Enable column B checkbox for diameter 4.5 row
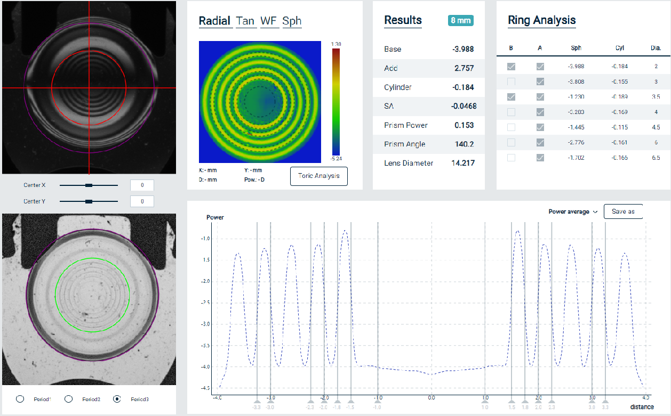Screen dimensions: 671x416 [511, 127]
